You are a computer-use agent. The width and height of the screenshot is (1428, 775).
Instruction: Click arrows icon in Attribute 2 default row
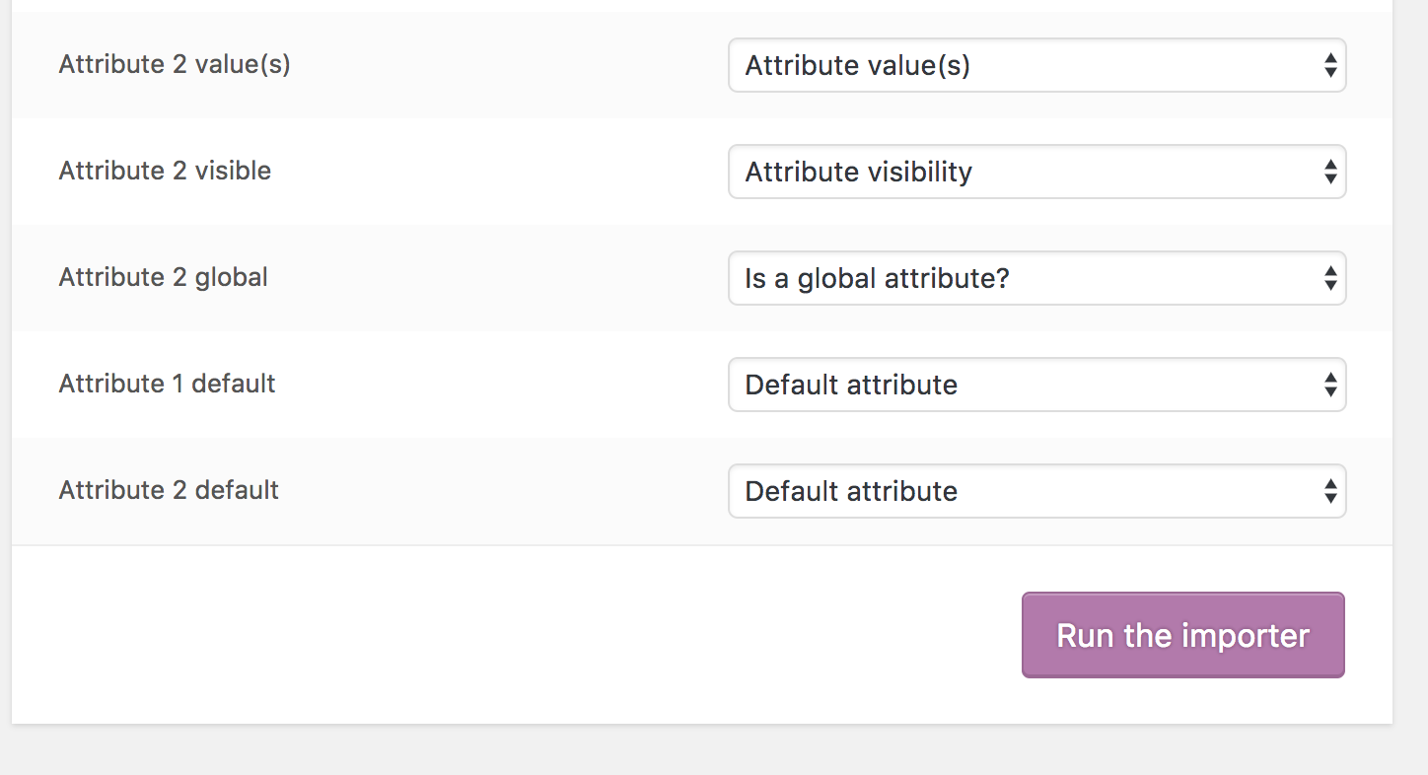(x=1330, y=492)
